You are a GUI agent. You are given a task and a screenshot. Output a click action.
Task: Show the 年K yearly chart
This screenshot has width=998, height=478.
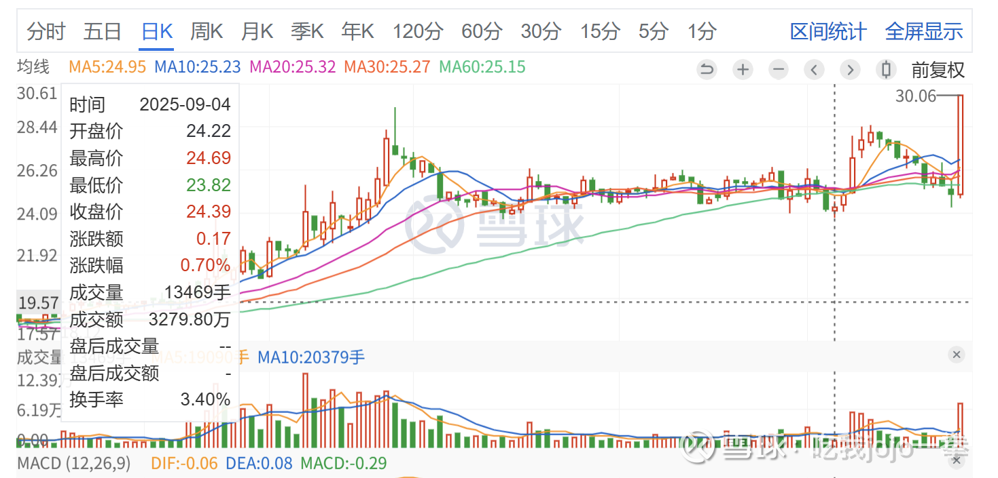pyautogui.click(x=358, y=31)
